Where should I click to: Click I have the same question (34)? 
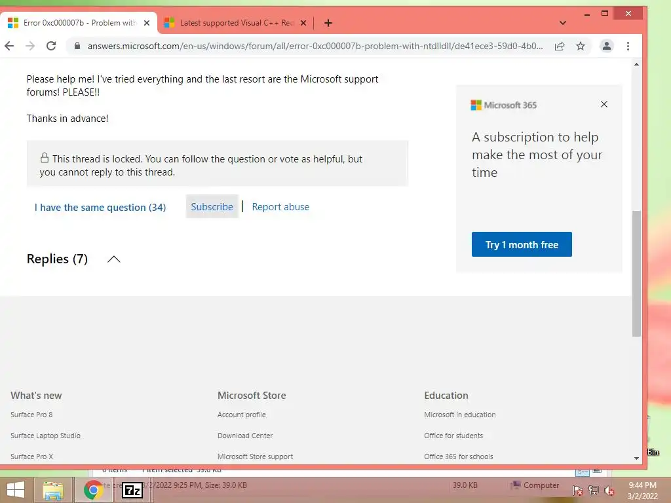(x=100, y=208)
